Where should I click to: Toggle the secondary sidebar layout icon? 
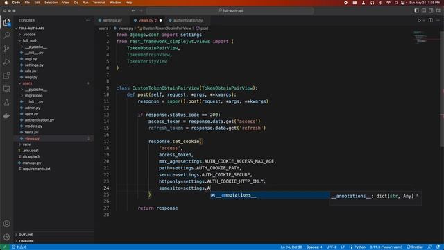click(x=431, y=11)
